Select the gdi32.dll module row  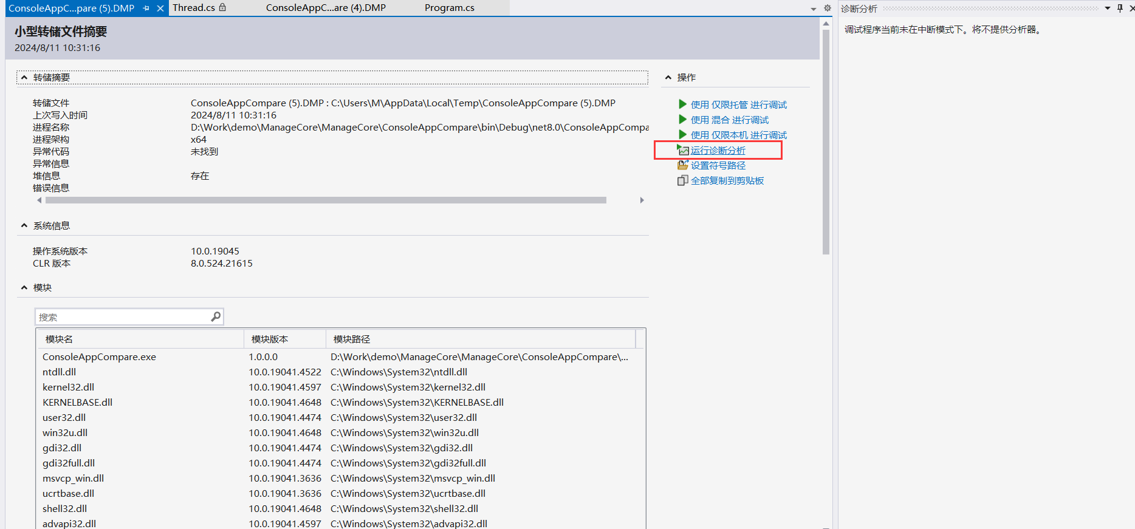(340, 448)
